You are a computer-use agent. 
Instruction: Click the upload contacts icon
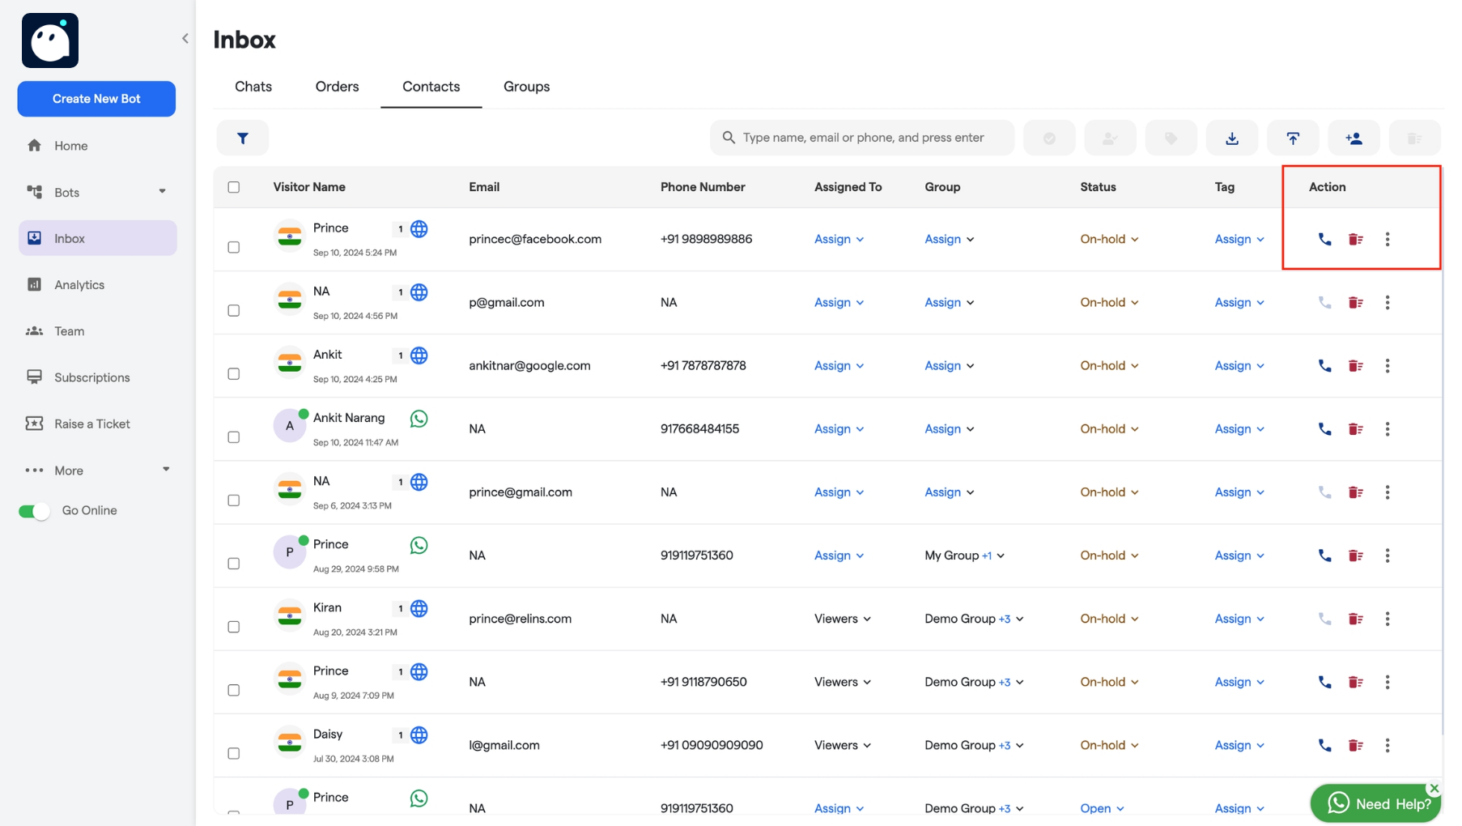1293,138
